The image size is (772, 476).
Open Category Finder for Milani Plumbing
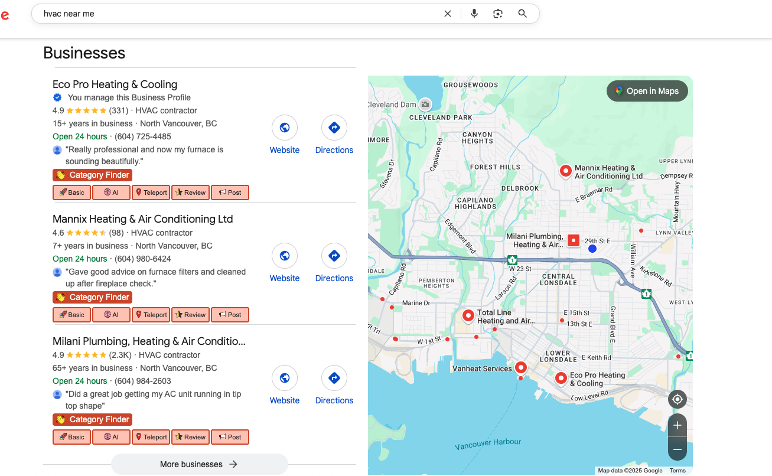coord(92,419)
